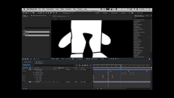
Task: Click the trash icon in Project panel footer
Action: point(34,59)
